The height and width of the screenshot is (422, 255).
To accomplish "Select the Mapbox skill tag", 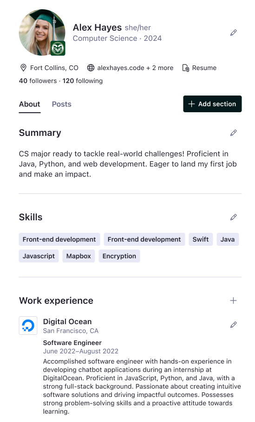I will pyautogui.click(x=78, y=256).
